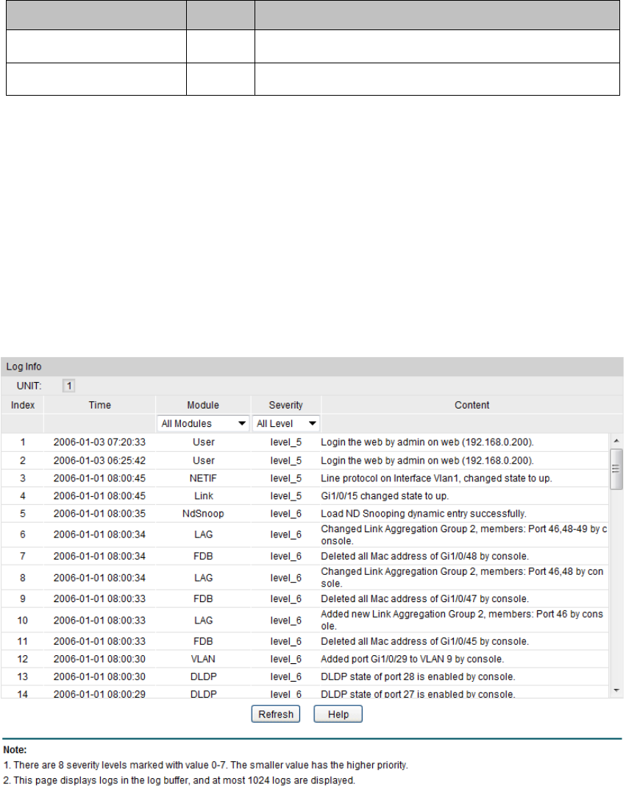Viewport: 626px width, 795px height.
Task: Click 'Line protocol on Interface Vlan1' log entry
Action: point(436,478)
